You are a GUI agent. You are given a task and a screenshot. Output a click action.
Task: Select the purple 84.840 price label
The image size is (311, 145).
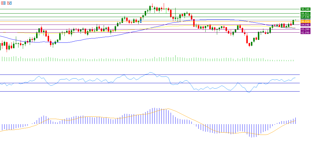pyautogui.click(x=305, y=25)
